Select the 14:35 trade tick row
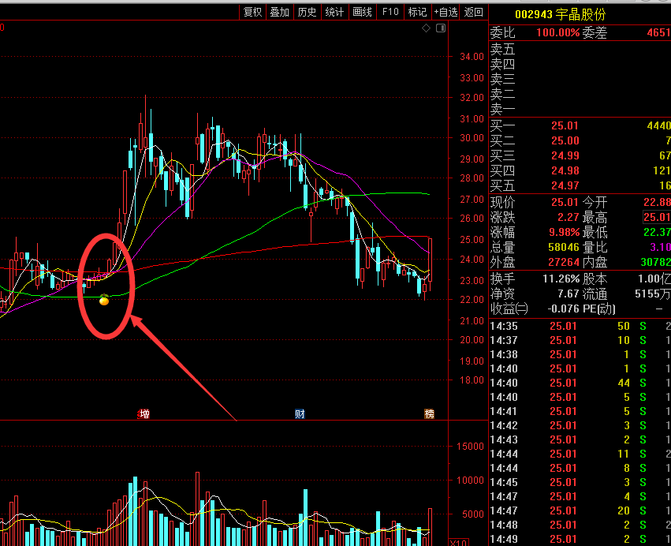This screenshot has height=546, width=671. [580, 326]
